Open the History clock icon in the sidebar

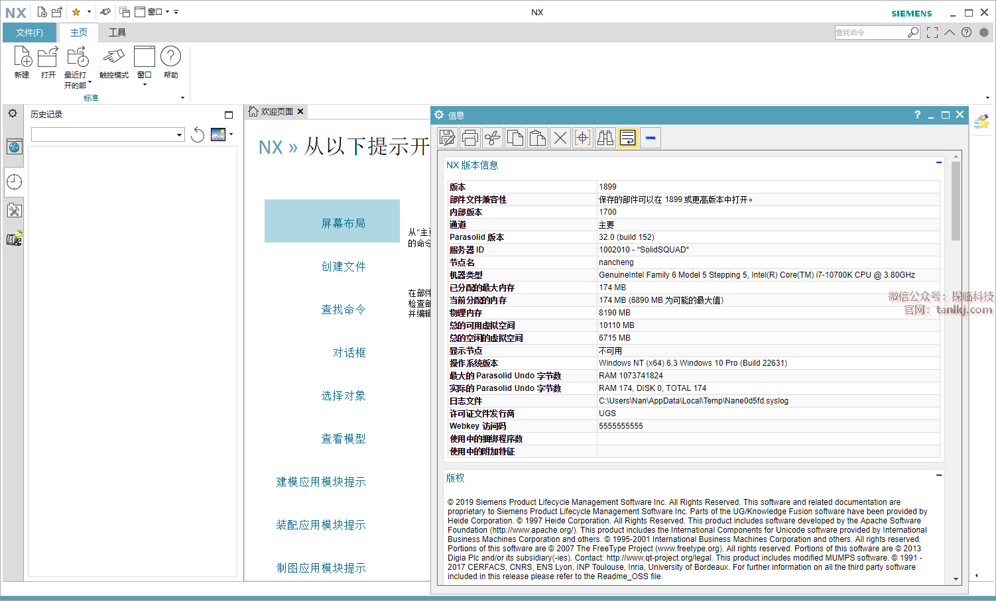coord(14,182)
